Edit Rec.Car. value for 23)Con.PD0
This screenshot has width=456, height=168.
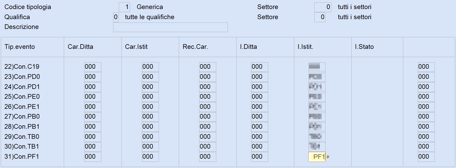(x=208, y=77)
